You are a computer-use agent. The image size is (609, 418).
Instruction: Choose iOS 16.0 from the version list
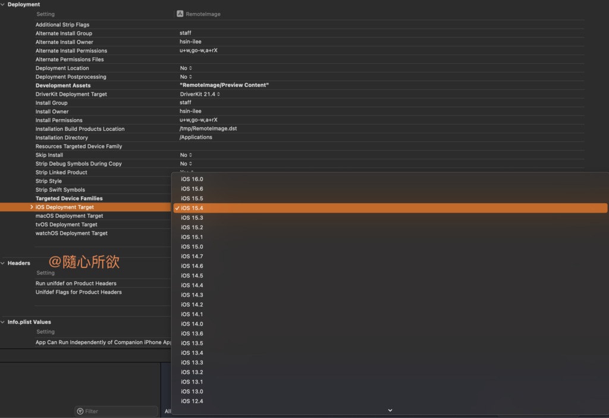192,179
